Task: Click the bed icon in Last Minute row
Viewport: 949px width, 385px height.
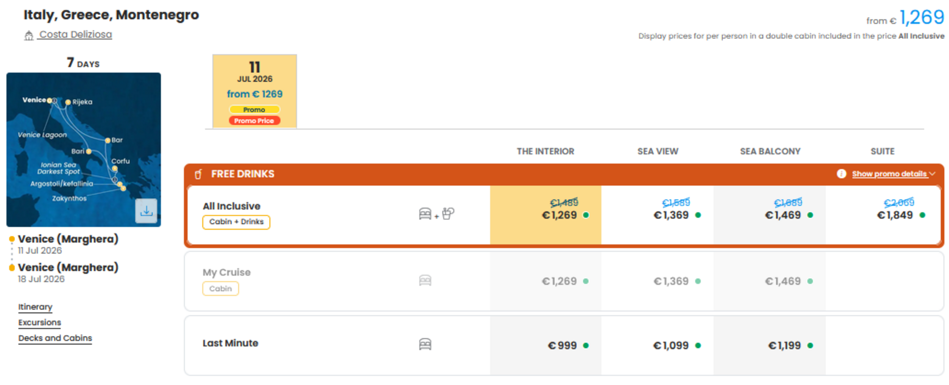Action: (425, 344)
